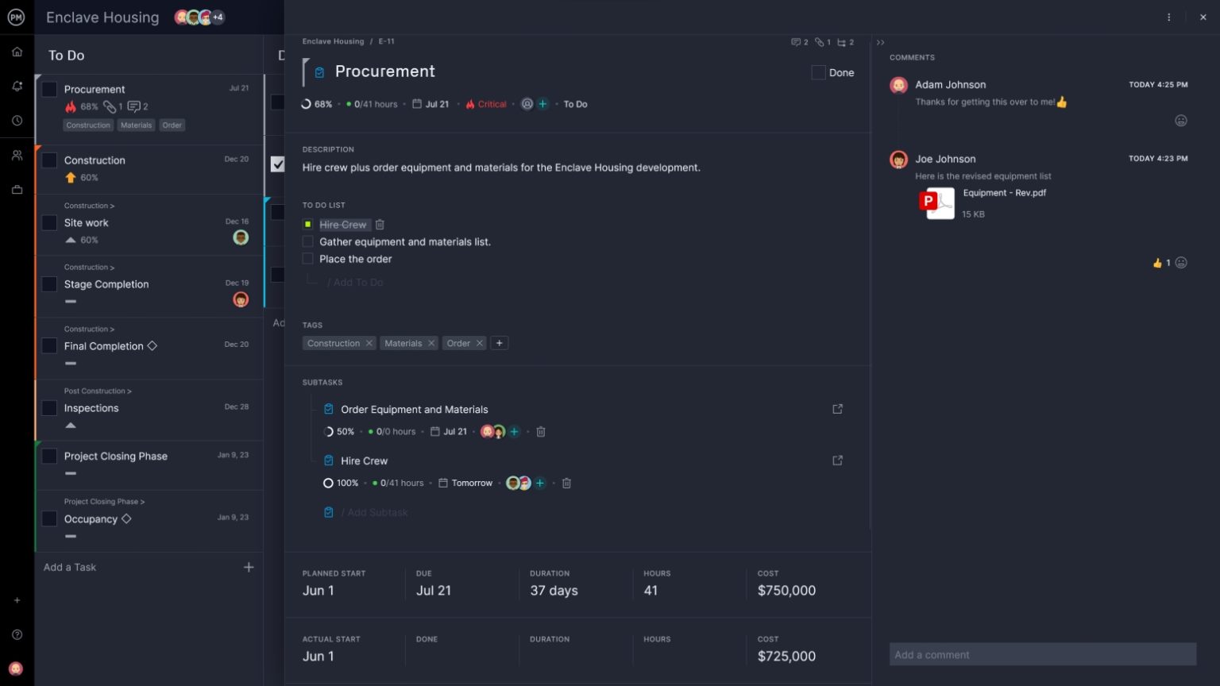
Task: Open notifications bell in sidebar
Action: pyautogui.click(x=17, y=86)
